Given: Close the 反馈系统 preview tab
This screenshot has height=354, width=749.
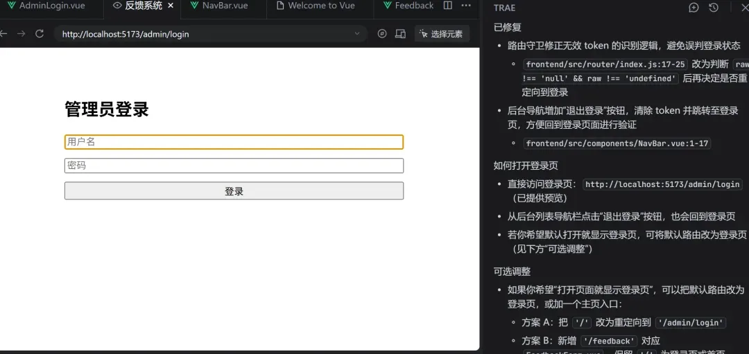Looking at the screenshot, I should coord(171,6).
